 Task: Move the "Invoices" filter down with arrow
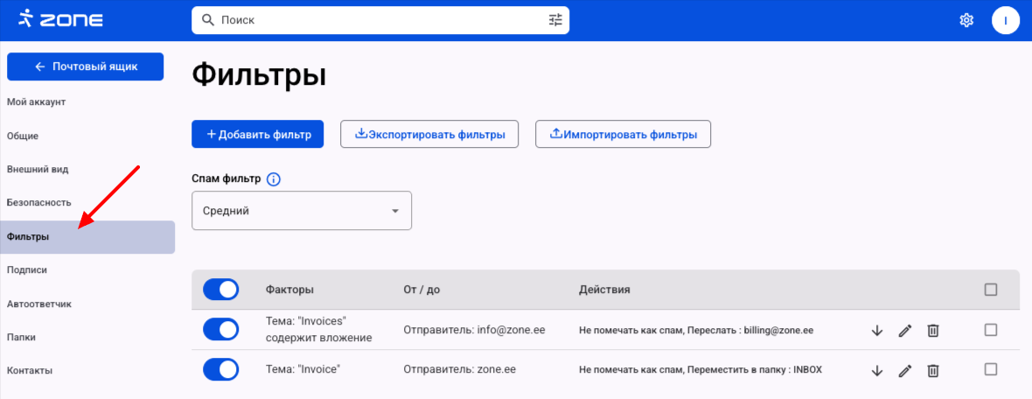coord(877,331)
